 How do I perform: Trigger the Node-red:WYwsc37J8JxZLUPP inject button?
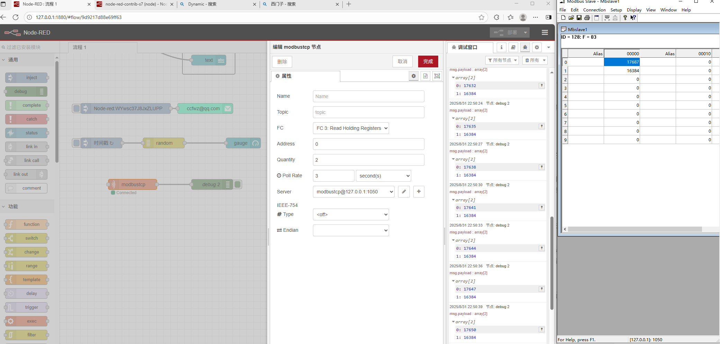[x=76, y=108]
